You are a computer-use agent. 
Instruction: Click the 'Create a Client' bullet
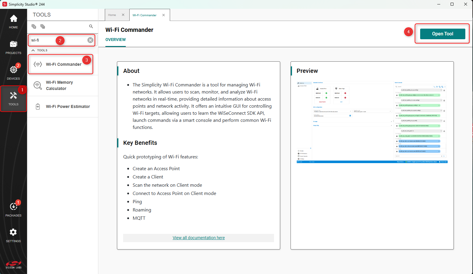[x=148, y=177]
